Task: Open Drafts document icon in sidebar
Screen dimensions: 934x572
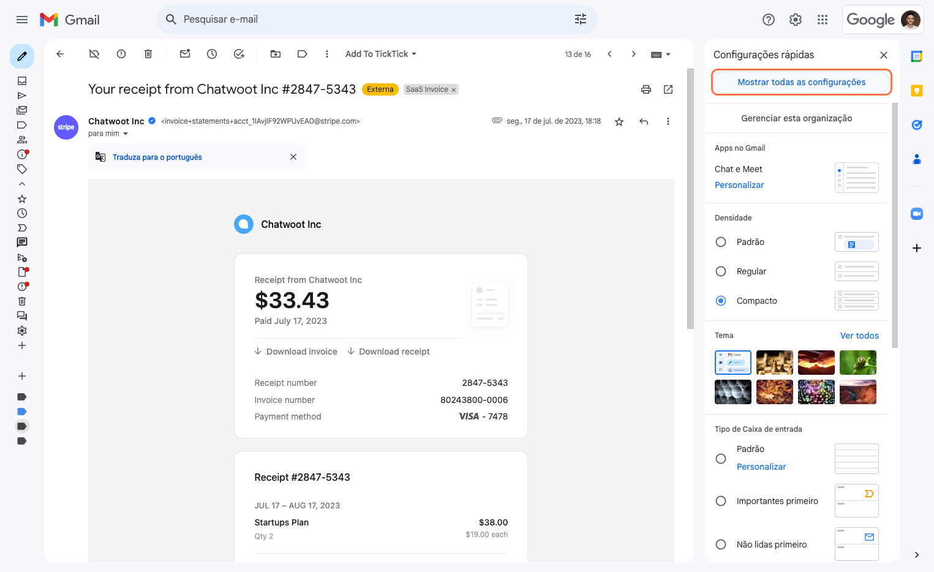Action: coord(22,272)
